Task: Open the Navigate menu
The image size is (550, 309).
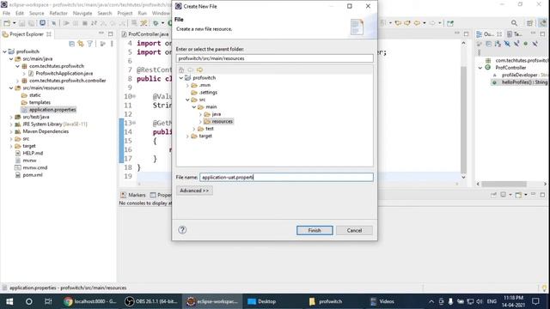Action: tap(82, 13)
